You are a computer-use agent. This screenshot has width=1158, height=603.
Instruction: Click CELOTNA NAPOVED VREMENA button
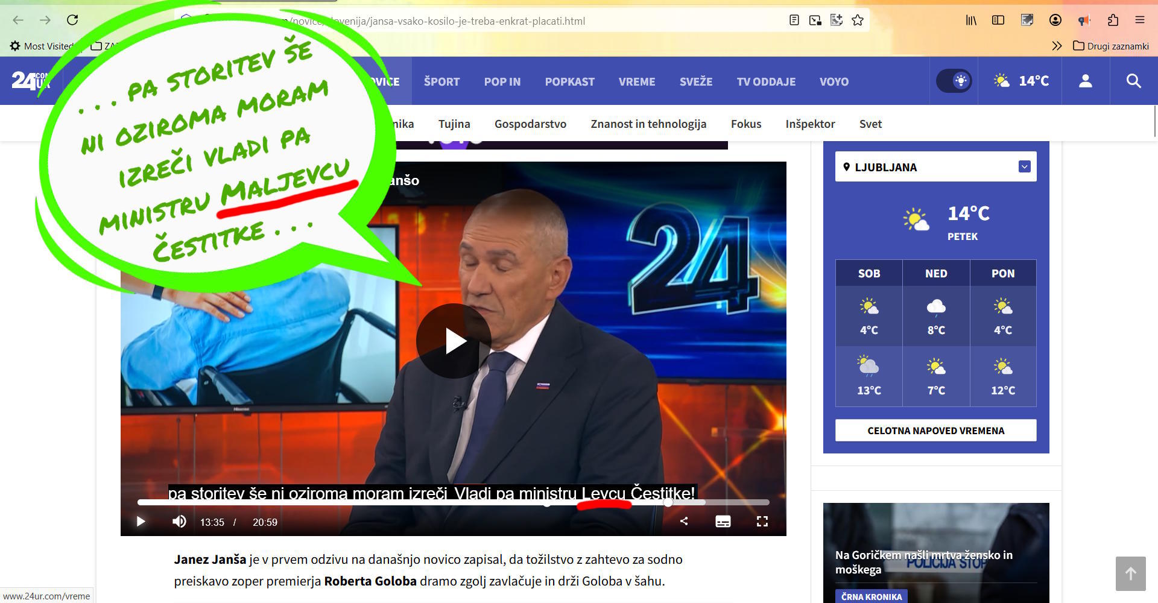pos(935,431)
